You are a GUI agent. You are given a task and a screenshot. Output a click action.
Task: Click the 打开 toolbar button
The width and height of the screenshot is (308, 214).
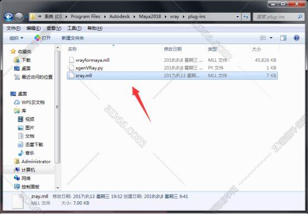point(43,38)
